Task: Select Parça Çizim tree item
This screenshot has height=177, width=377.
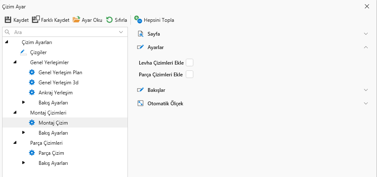Action: pos(51,153)
